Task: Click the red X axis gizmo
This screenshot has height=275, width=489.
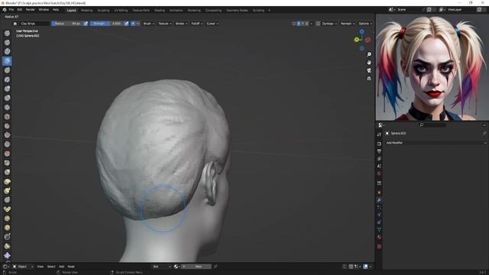Action: [x=368, y=40]
